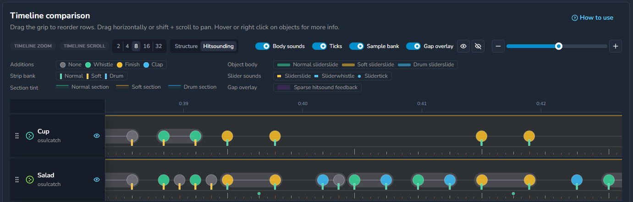633x202 pixels.
Task: Click last yellow finish note in Cup row
Action: pos(529,136)
